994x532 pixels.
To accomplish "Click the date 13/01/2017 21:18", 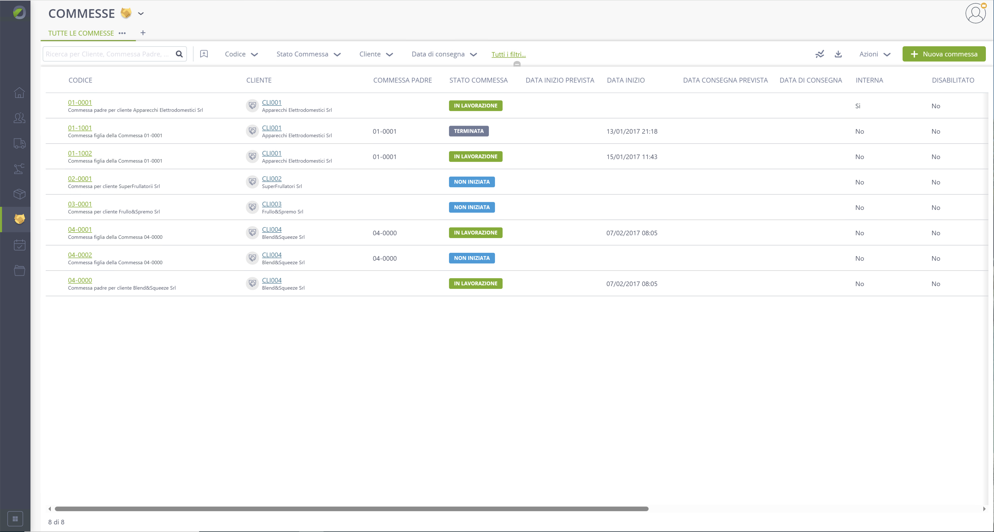I will tap(632, 131).
